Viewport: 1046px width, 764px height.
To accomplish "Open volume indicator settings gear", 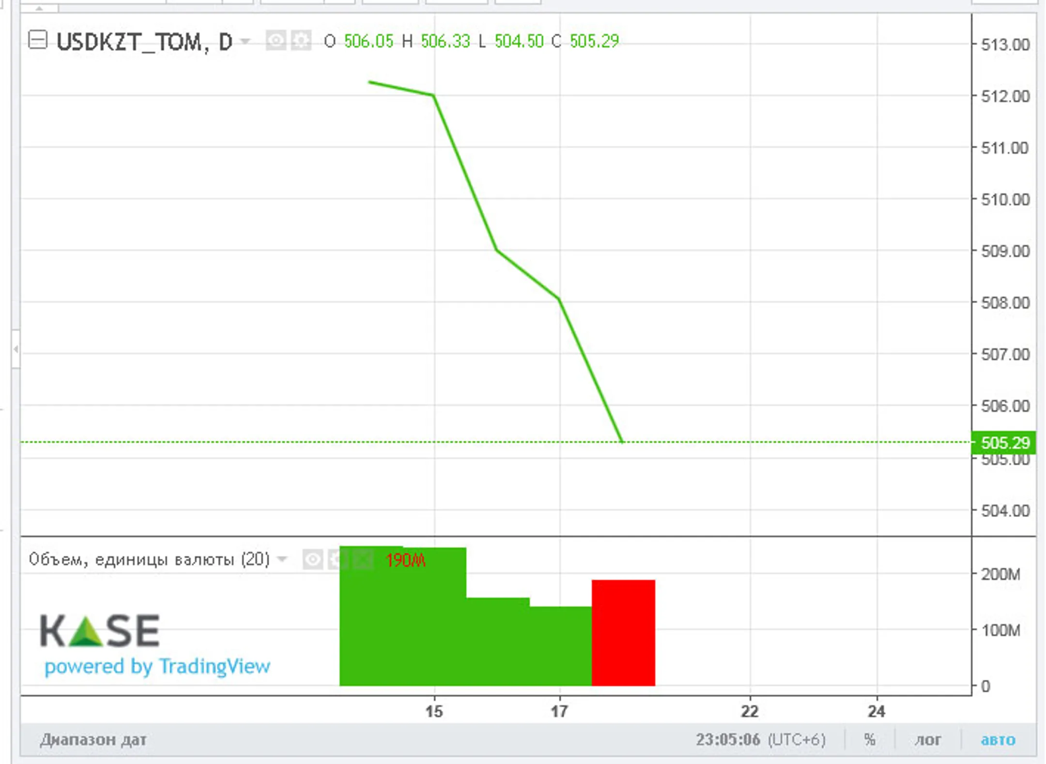I will pyautogui.click(x=338, y=560).
